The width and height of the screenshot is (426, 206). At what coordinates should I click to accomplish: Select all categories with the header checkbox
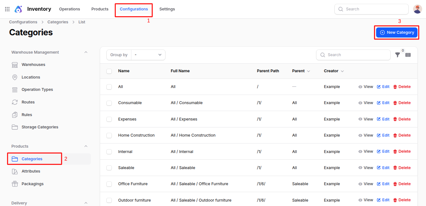coord(109,71)
